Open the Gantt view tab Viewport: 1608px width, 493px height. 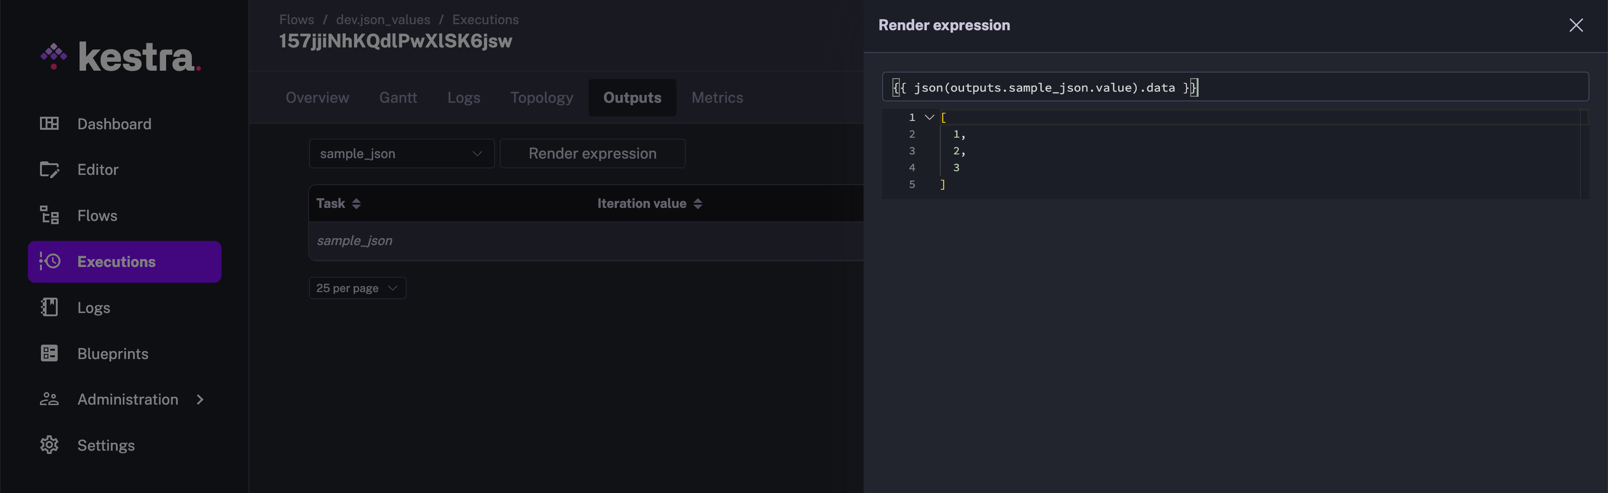tap(398, 97)
